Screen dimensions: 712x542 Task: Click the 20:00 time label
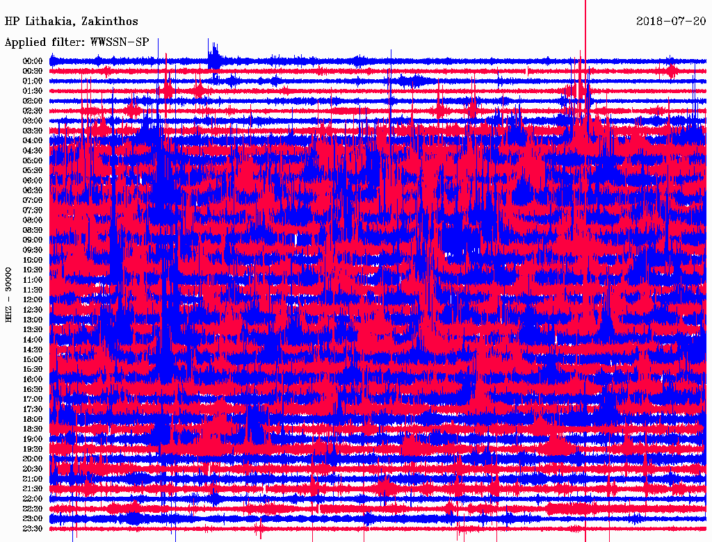click(33, 459)
